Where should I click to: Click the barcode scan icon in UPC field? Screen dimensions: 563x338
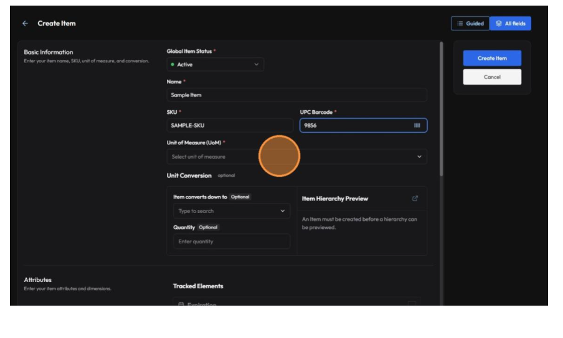(x=417, y=126)
